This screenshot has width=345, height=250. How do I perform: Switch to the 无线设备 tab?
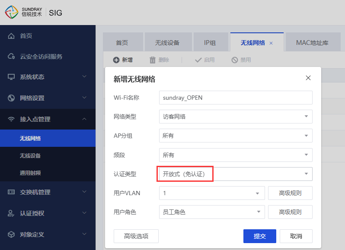[x=168, y=42]
